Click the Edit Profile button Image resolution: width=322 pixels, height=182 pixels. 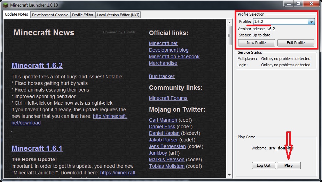tap(296, 43)
